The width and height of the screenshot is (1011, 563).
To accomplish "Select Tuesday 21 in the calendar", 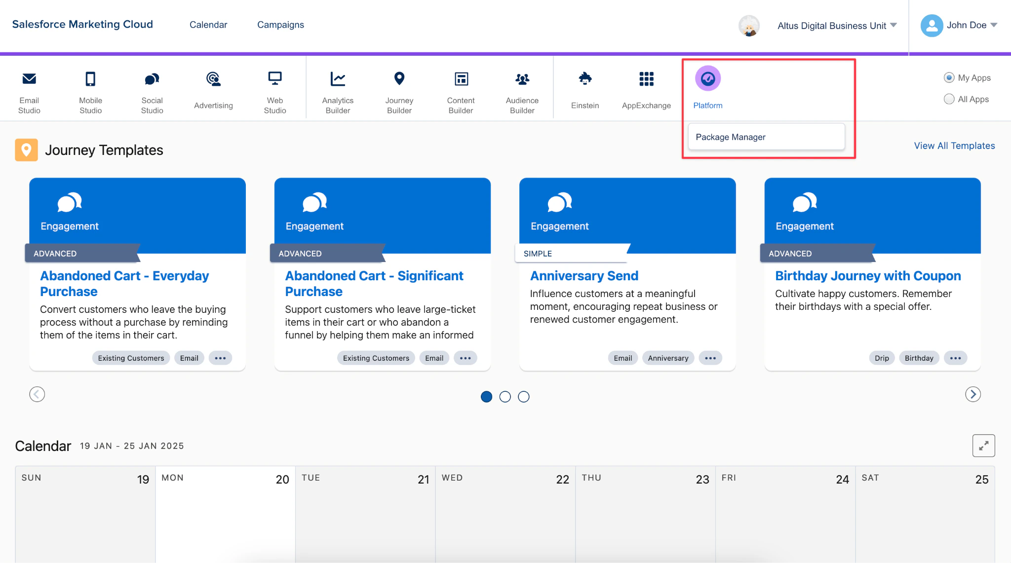I will (x=365, y=514).
